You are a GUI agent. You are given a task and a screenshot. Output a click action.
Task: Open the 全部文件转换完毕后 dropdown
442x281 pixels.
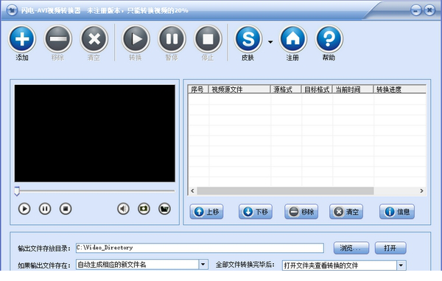(x=401, y=266)
